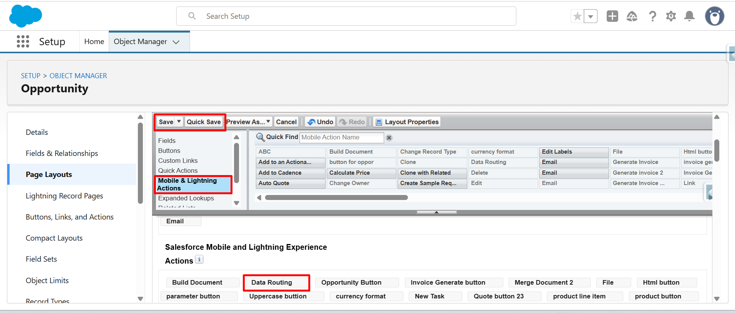Open Details in the sidebar
The width and height of the screenshot is (735, 313).
[37, 132]
